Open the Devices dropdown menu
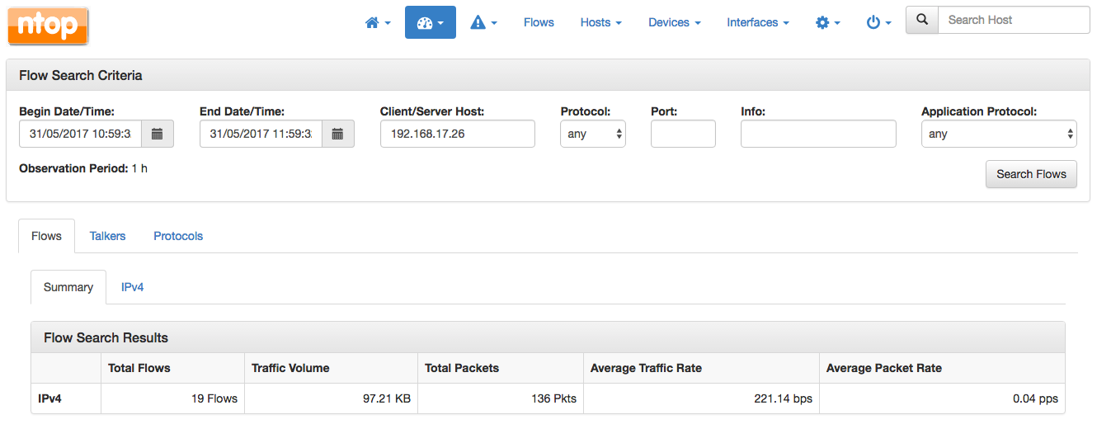 (675, 23)
